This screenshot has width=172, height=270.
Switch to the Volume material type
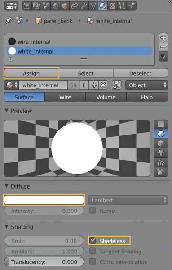(x=106, y=97)
